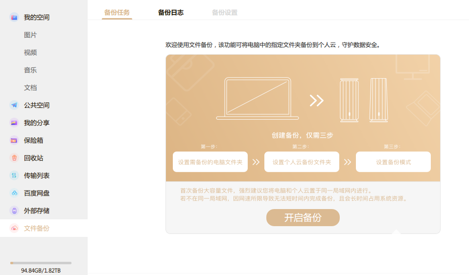The width and height of the screenshot is (469, 275).
Task: Open 图片 under 我的空间
Action: click(x=30, y=35)
